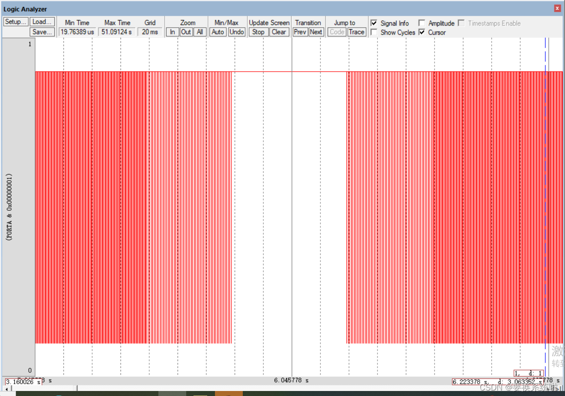Jump to Prev transition
The width and height of the screenshot is (565, 396).
pos(300,32)
